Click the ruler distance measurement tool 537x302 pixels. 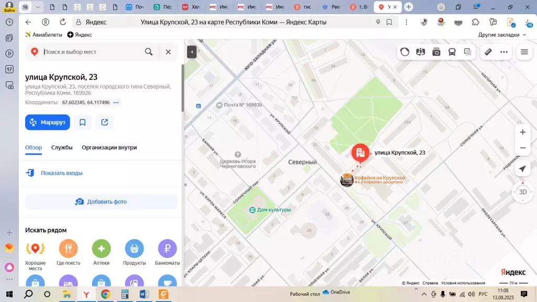pos(488,52)
